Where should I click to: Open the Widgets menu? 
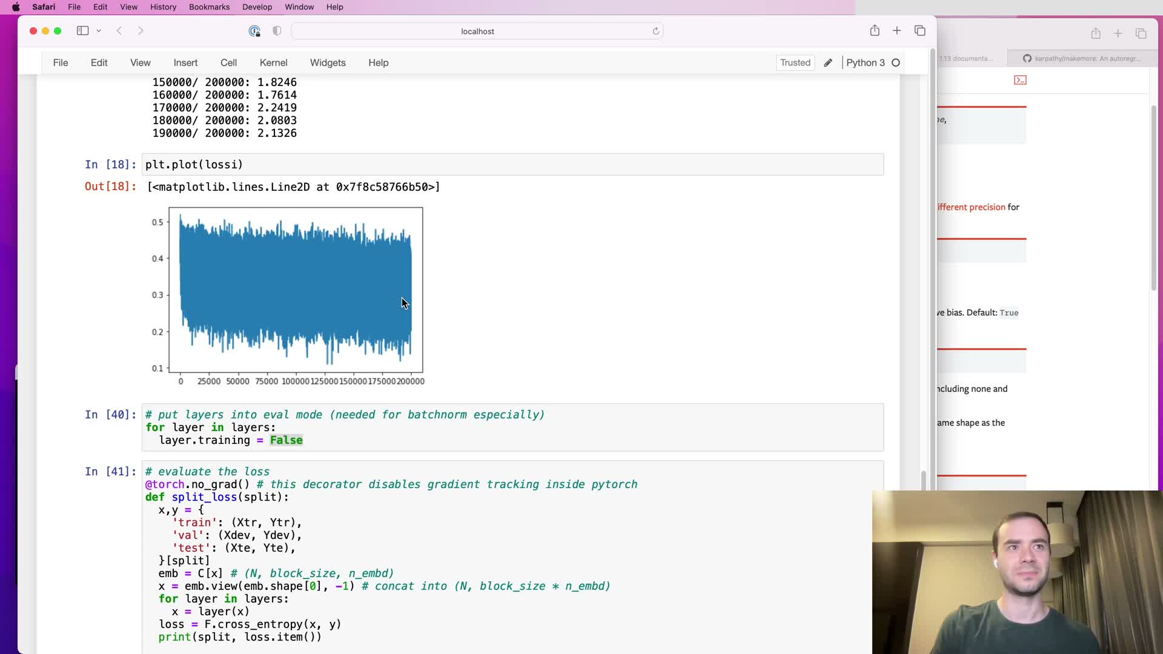(328, 63)
